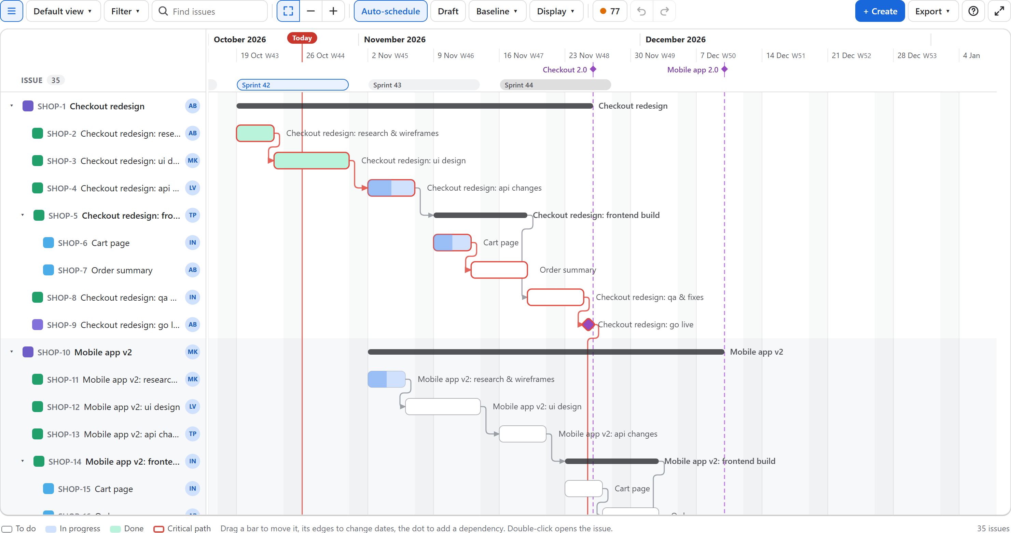
Task: Click the LV avatar on SHOP-4
Action: [192, 188]
